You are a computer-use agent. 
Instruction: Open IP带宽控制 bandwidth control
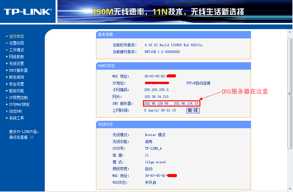click(19, 97)
